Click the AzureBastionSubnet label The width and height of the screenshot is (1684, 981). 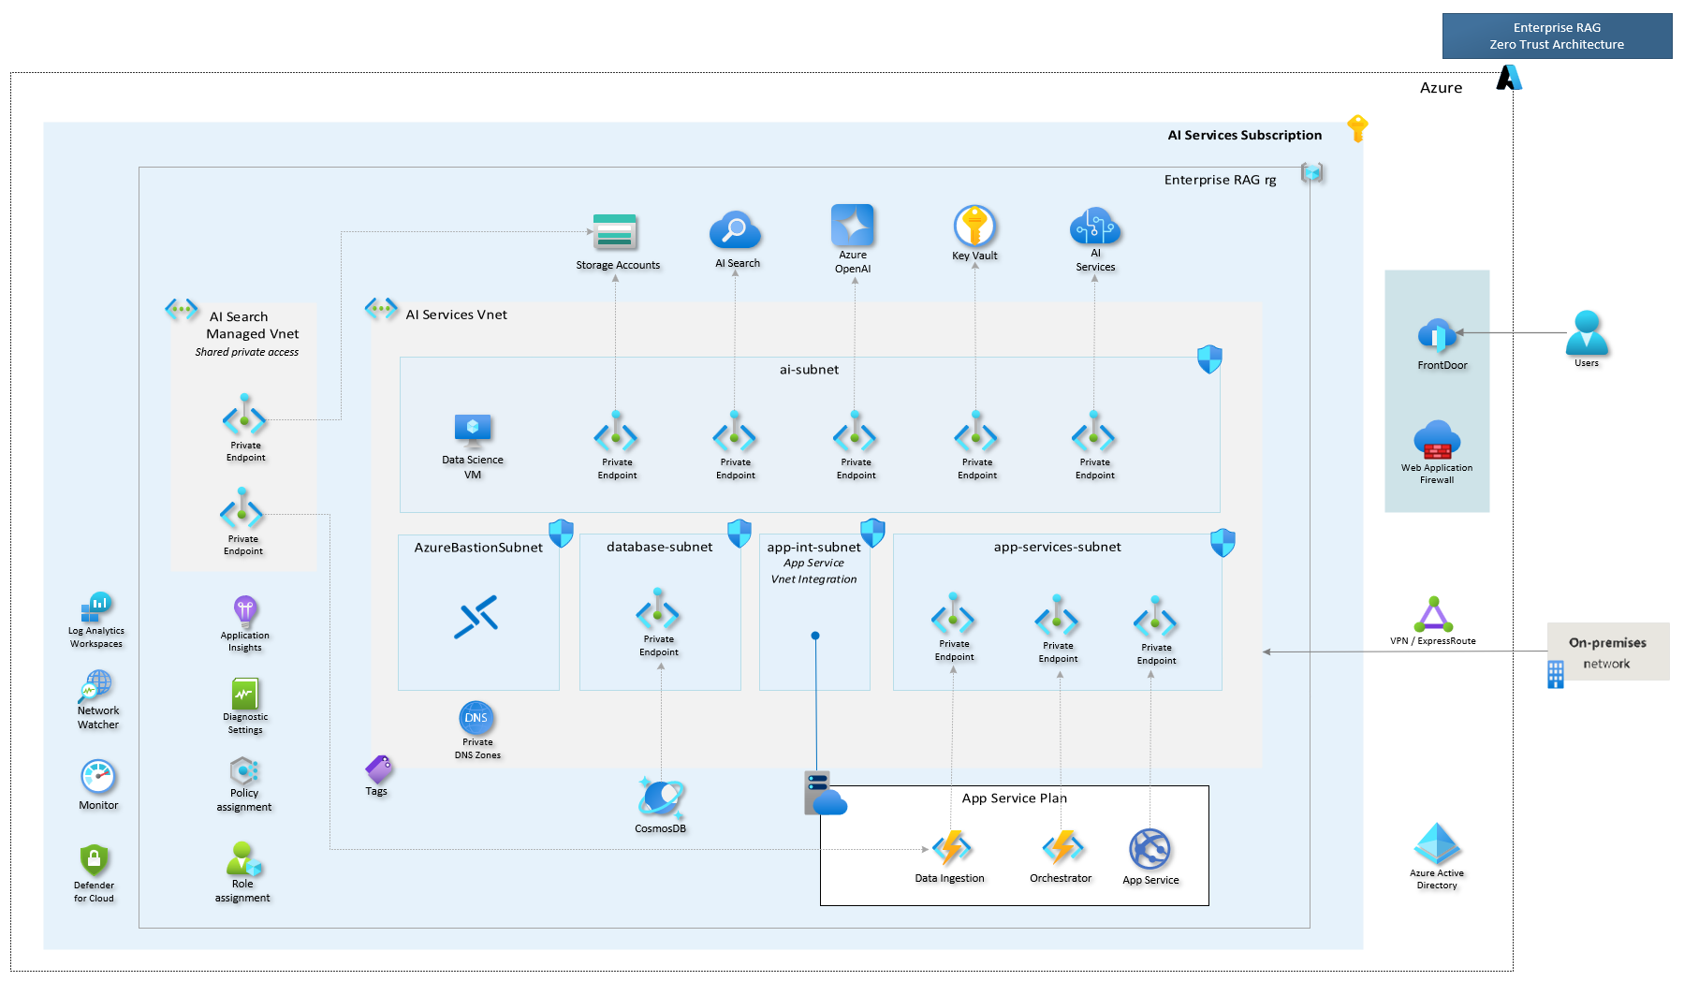coord(478,548)
